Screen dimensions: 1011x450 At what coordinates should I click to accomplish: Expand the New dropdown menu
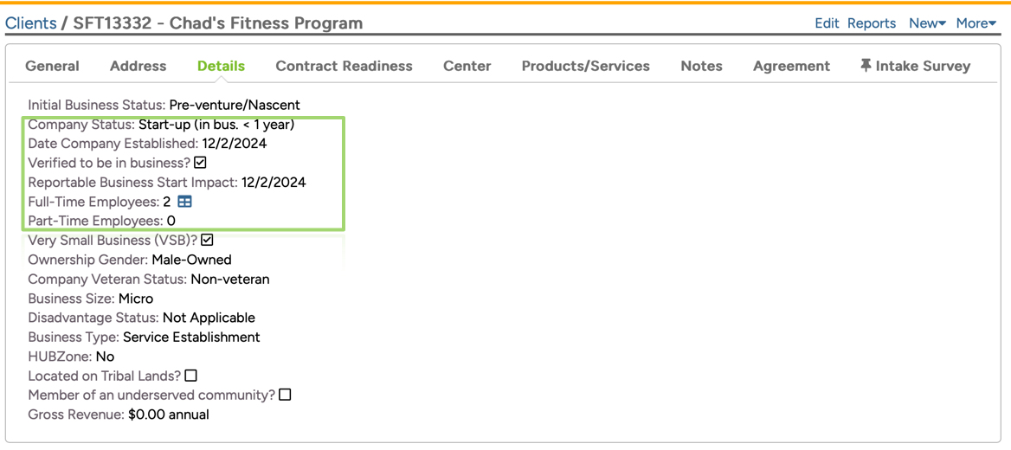pos(926,23)
